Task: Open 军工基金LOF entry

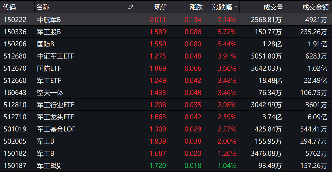Action: pos(56,129)
